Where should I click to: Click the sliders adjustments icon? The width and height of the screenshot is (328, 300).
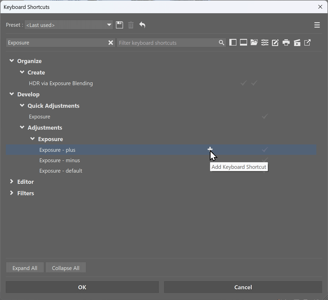click(265, 42)
